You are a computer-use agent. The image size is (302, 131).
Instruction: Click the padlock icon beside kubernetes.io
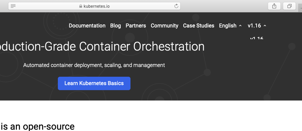click(81, 6)
